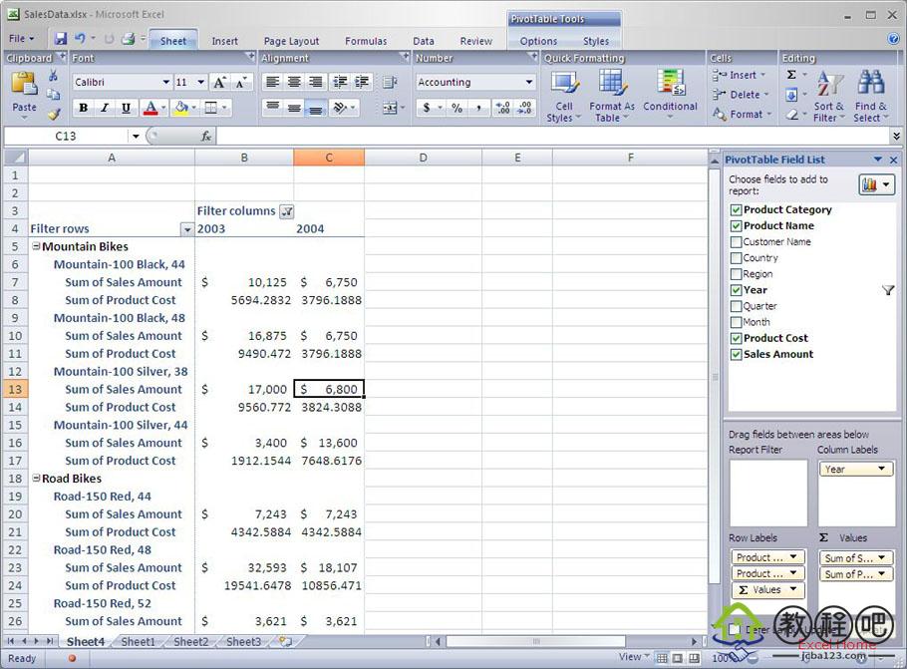Uncheck the Product Name field
Image resolution: width=907 pixels, height=669 pixels.
click(x=736, y=225)
